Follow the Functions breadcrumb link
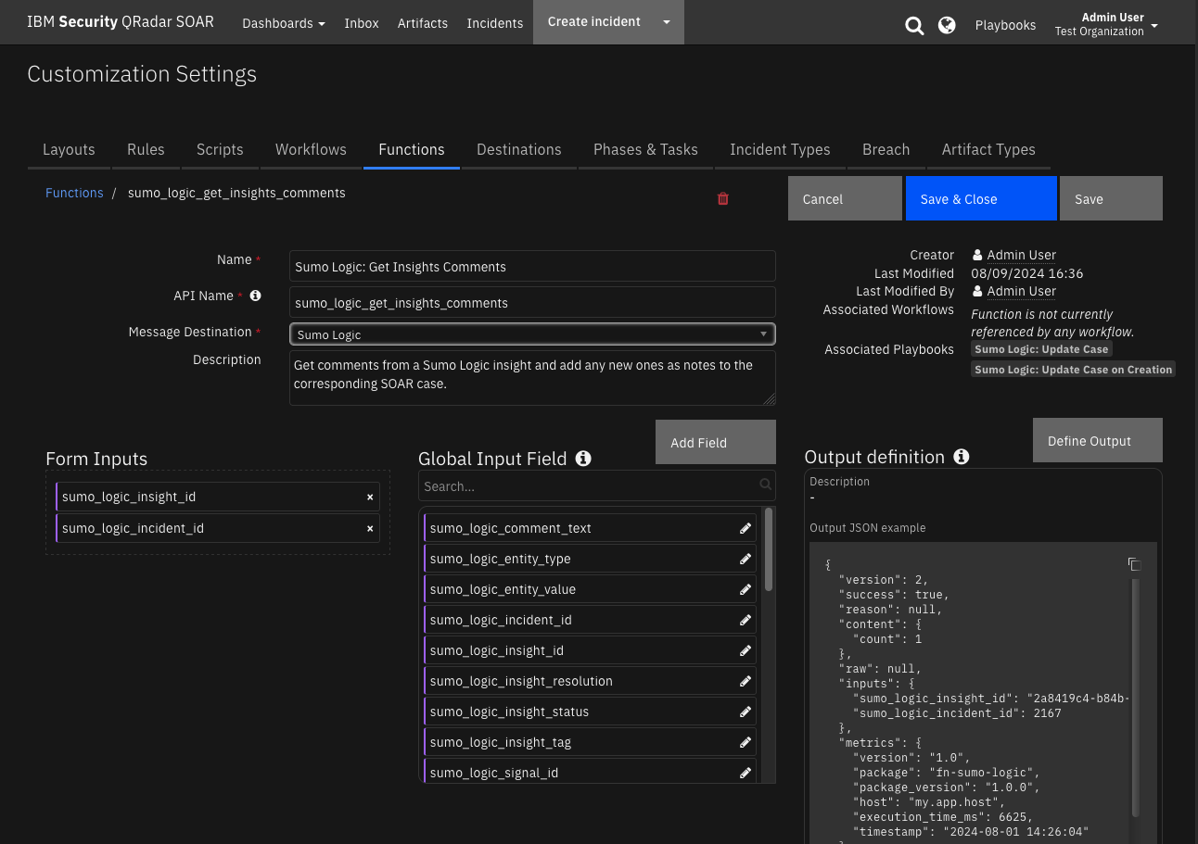Image resolution: width=1198 pixels, height=844 pixels. pos(74,193)
